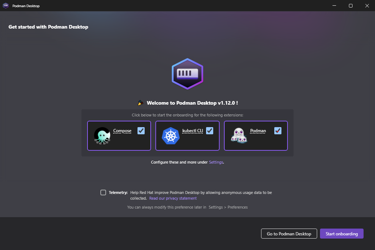Click the Start onboarding button
The width and height of the screenshot is (375, 250).
point(342,234)
